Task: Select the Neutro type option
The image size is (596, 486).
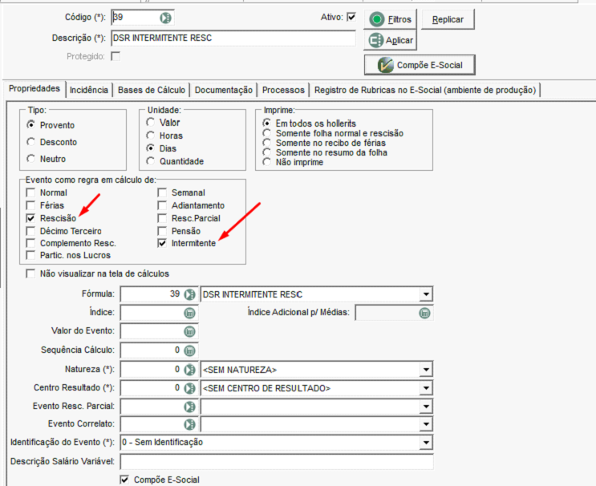Action: pyautogui.click(x=30, y=159)
